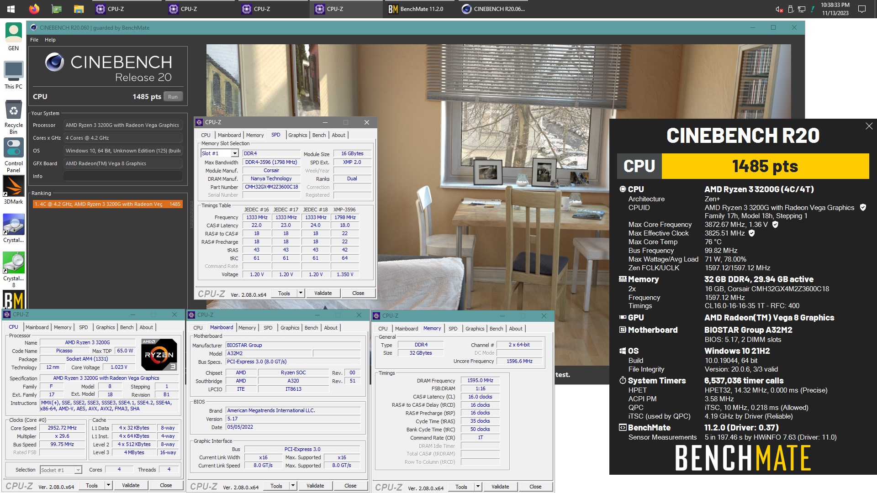
Task: Click the 1485 pts yellow score bar
Action: point(765,166)
